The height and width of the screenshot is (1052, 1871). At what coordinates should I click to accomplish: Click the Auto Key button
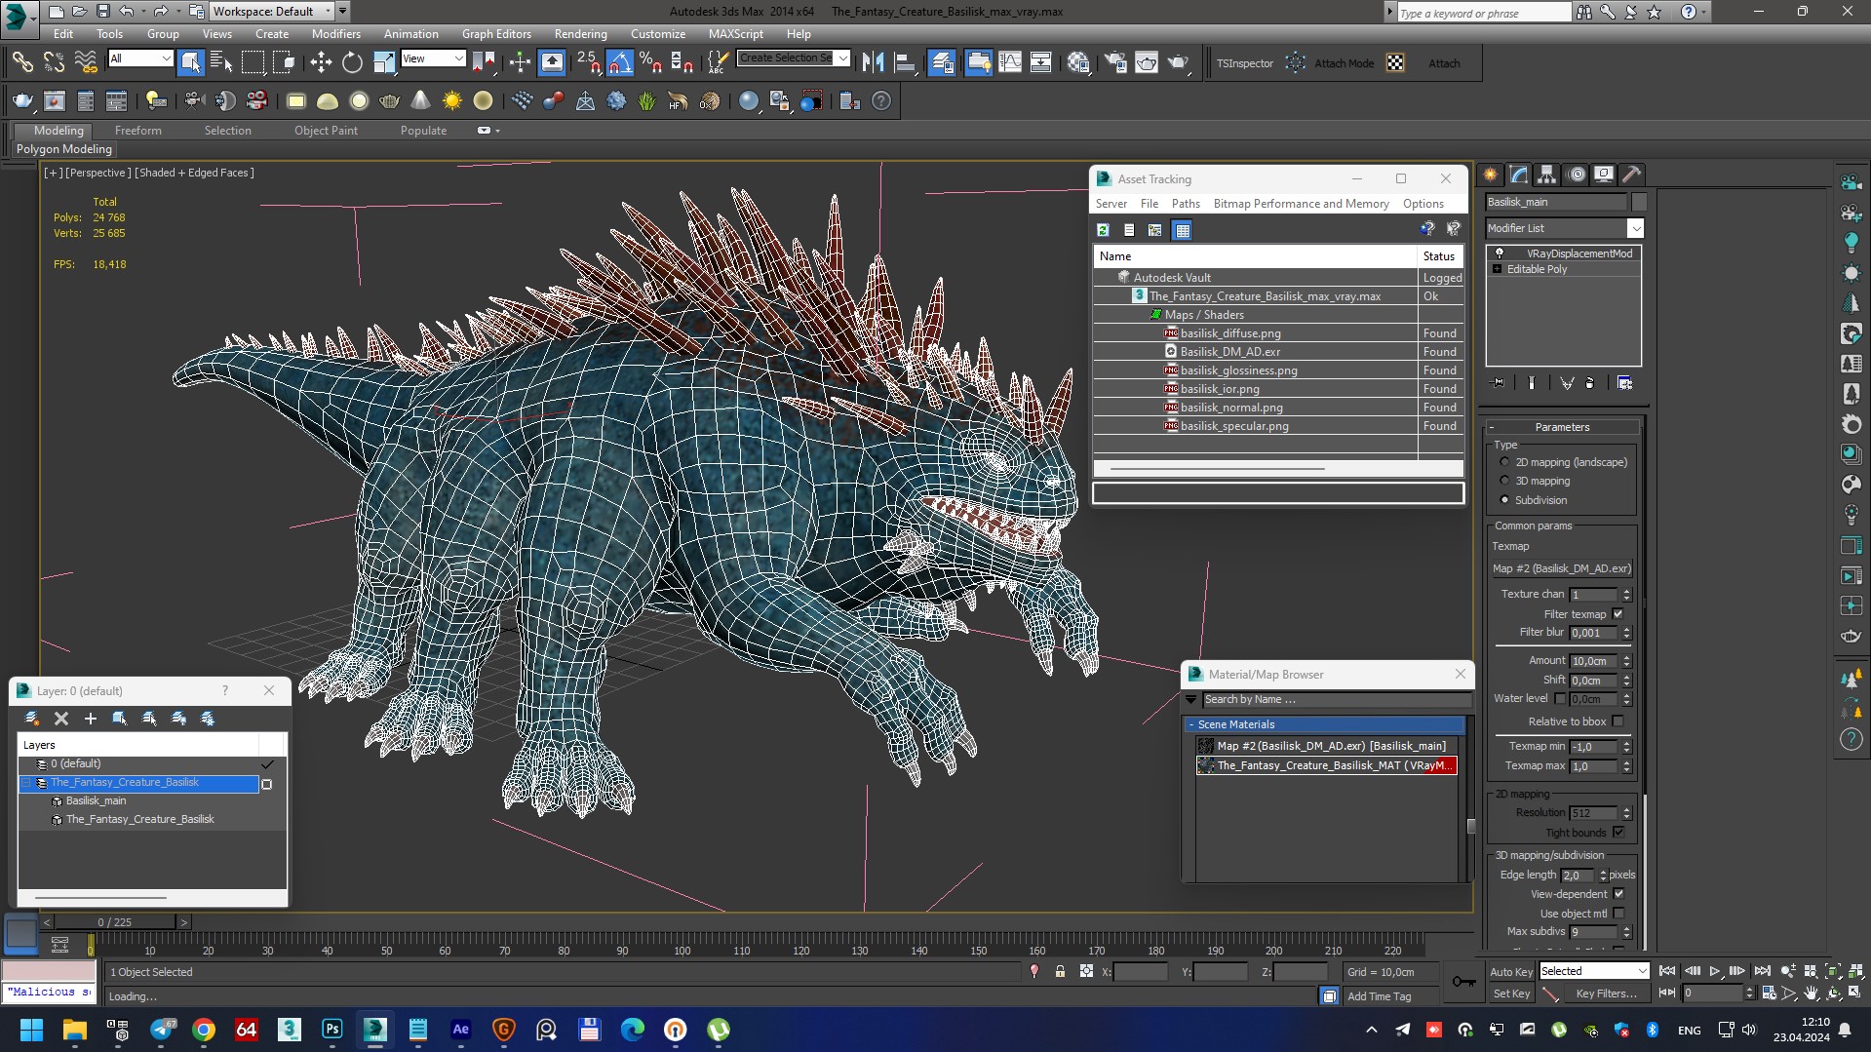pyautogui.click(x=1510, y=971)
